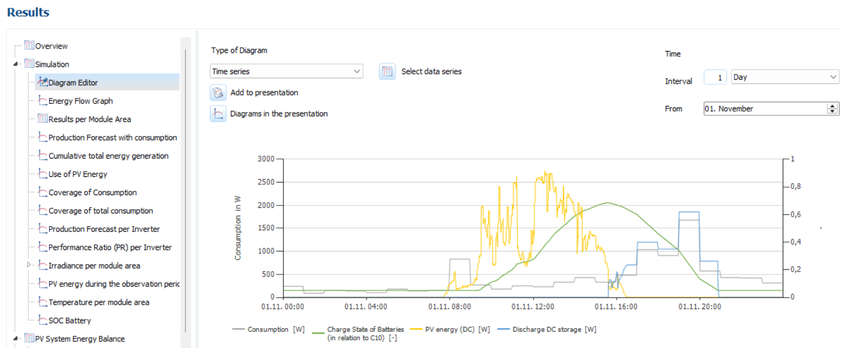Click the SOC Battery chart icon

click(43, 320)
